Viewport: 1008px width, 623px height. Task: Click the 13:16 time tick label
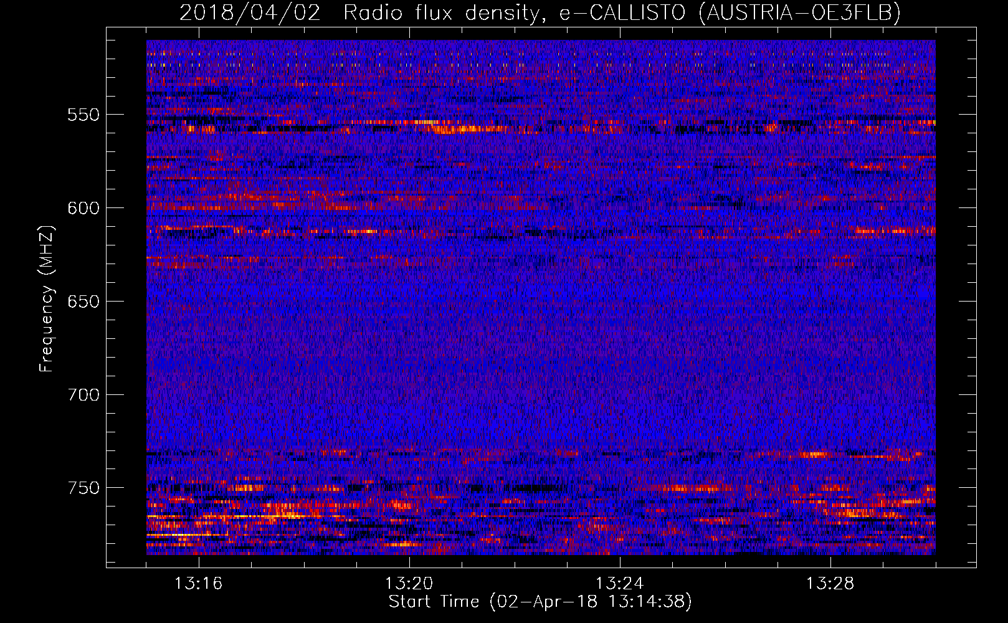[x=198, y=584]
